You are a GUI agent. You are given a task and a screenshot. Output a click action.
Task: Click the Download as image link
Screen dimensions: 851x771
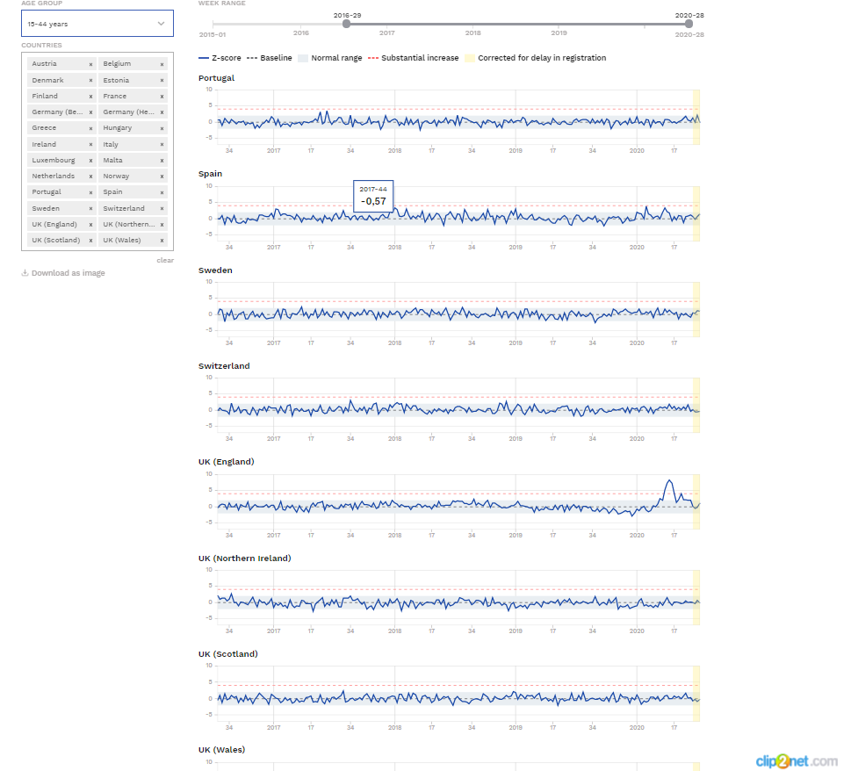tap(63, 273)
